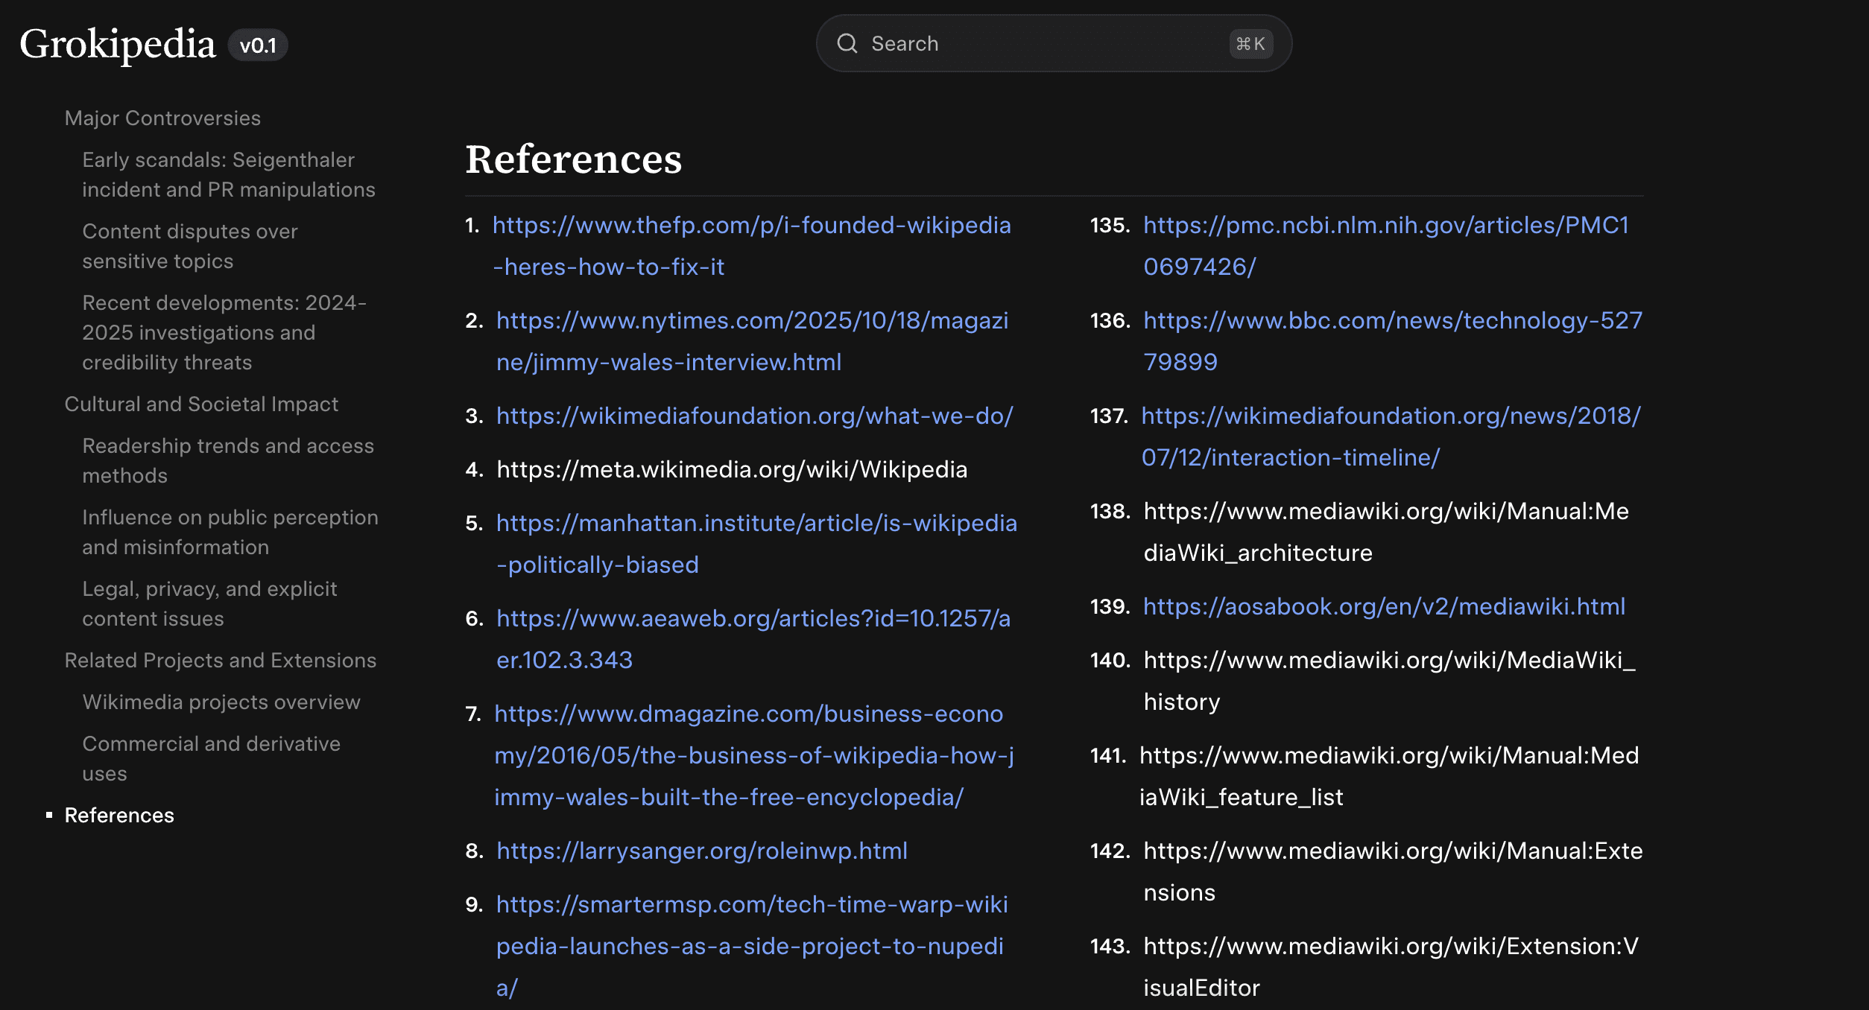Image resolution: width=1869 pixels, height=1010 pixels.
Task: Open wikimediafoundation.org what-we-do link
Action: point(755,416)
